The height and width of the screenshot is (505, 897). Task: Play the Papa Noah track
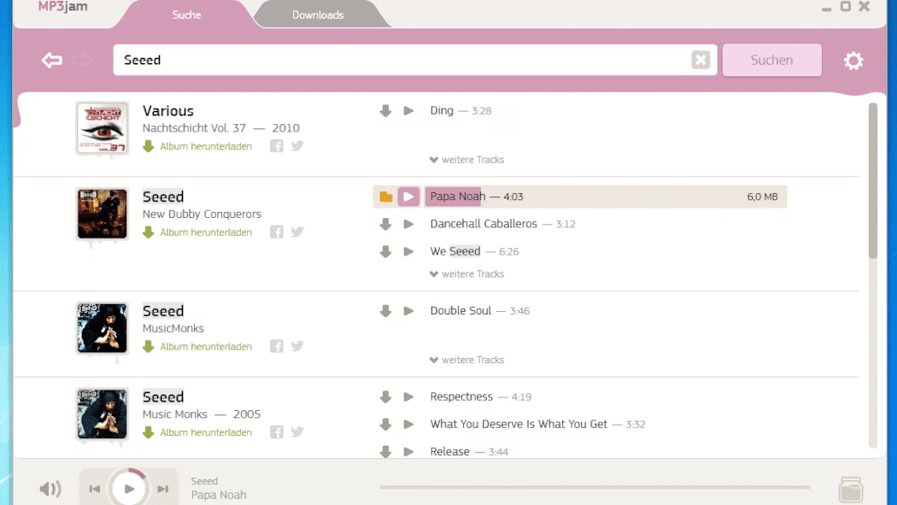[x=408, y=197]
